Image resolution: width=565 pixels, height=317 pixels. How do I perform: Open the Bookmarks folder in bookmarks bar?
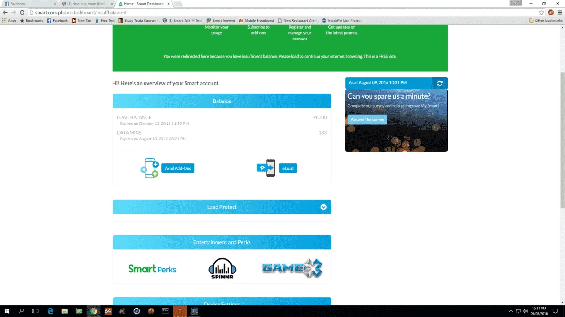[x=32, y=21]
